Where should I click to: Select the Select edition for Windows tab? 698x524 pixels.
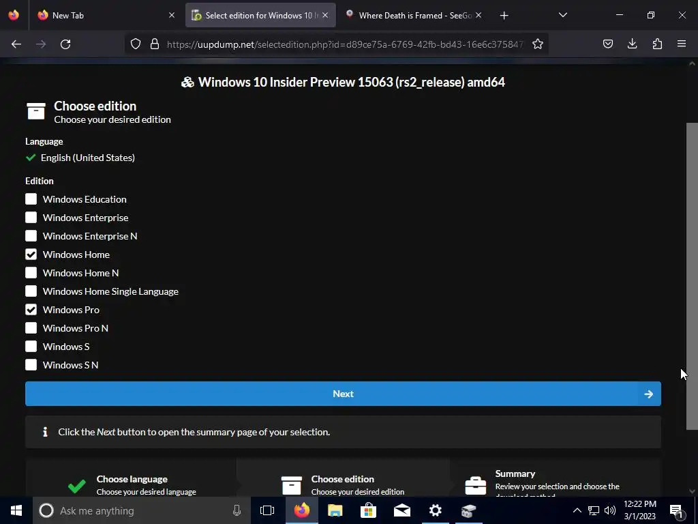[260, 15]
